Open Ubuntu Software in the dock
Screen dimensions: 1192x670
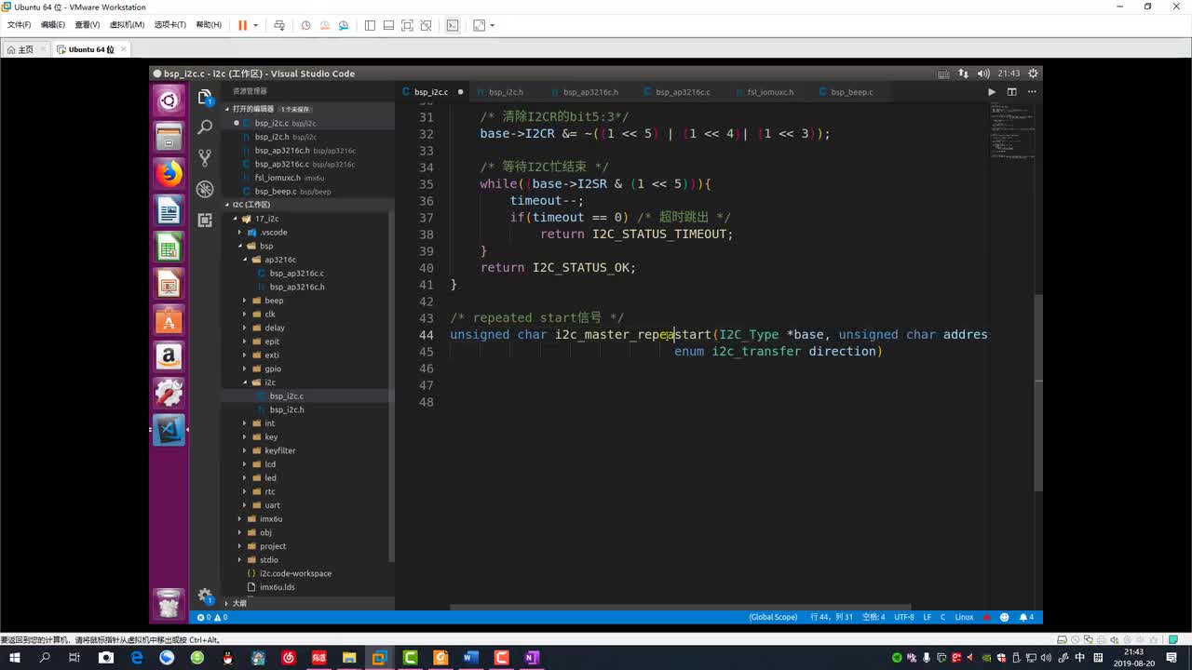click(169, 320)
